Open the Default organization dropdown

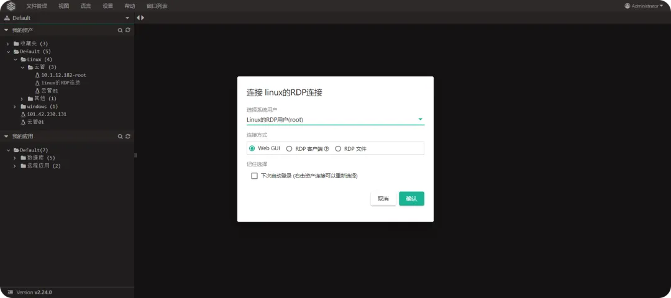127,18
